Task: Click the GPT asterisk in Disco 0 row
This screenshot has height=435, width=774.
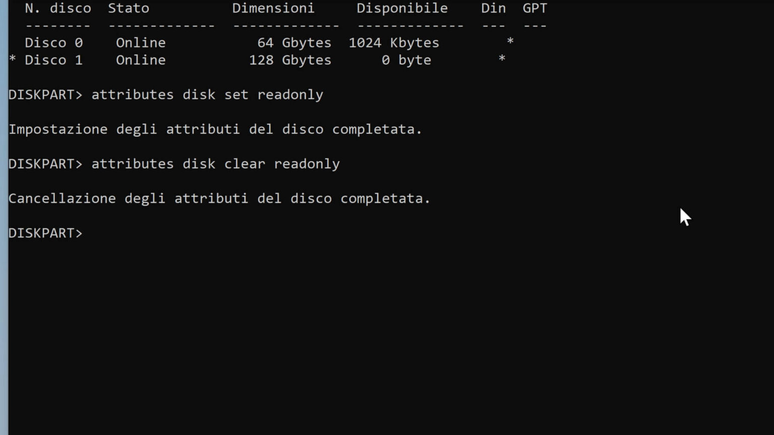Action: 510,42
